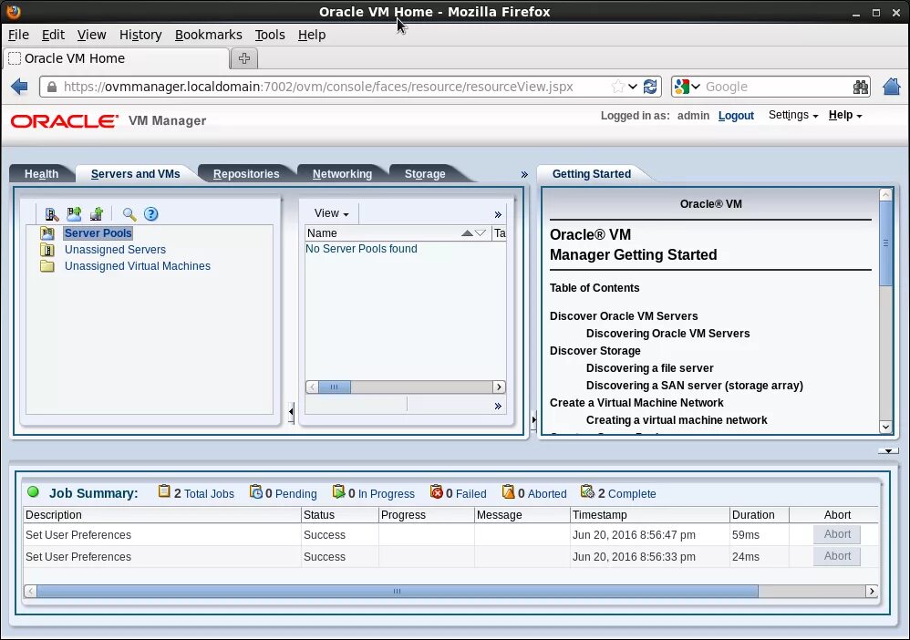This screenshot has width=910, height=640.
Task: Click the Firefox back navigation arrow
Action: pyautogui.click(x=19, y=87)
